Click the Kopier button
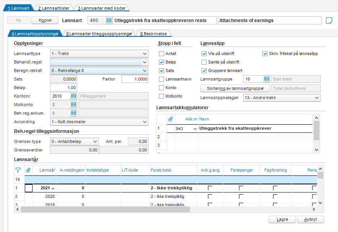338x232 pixels. click(x=45, y=20)
